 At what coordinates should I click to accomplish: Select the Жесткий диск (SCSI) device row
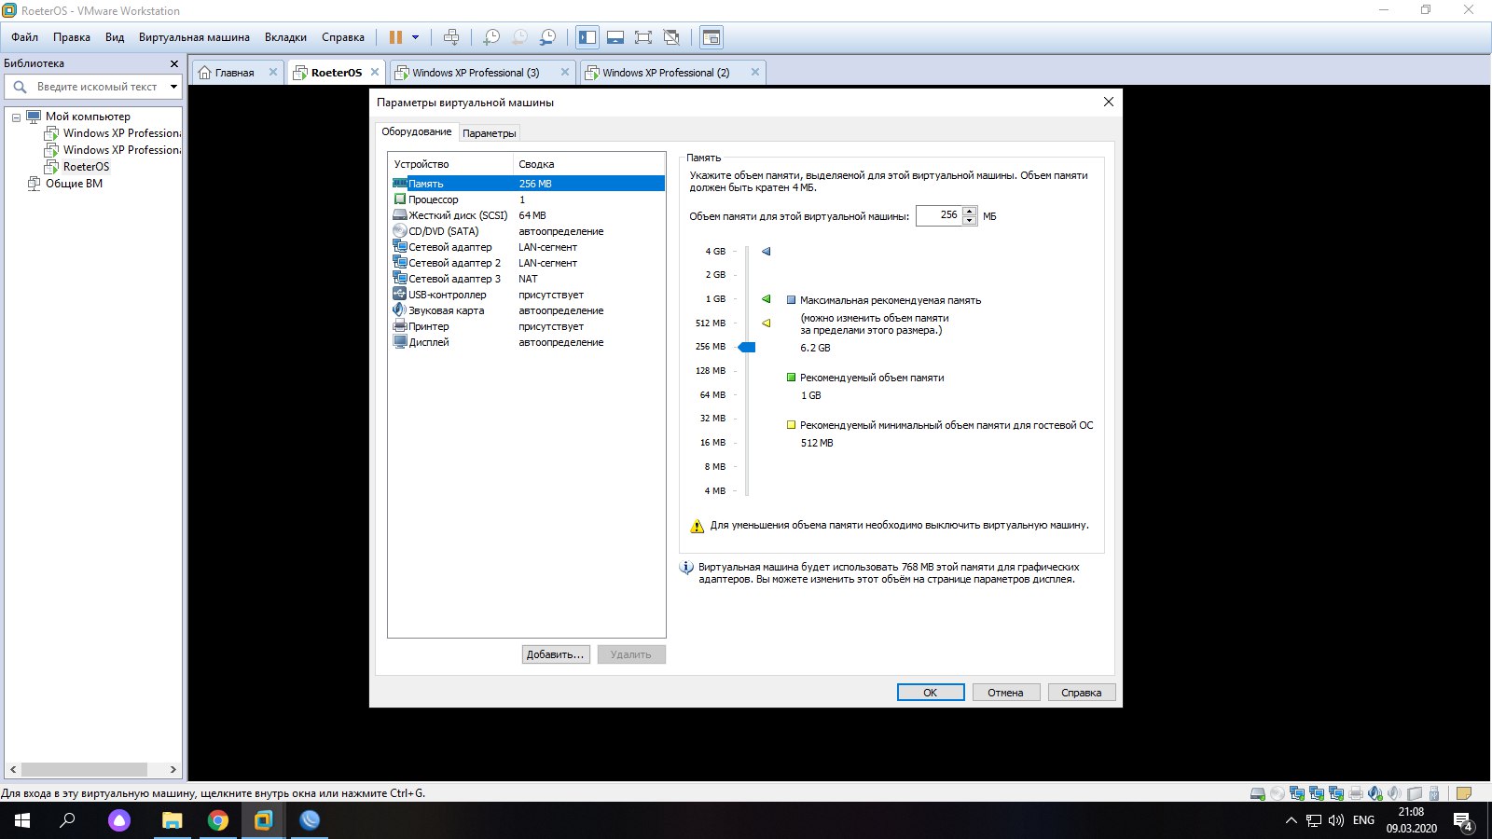[x=527, y=215]
